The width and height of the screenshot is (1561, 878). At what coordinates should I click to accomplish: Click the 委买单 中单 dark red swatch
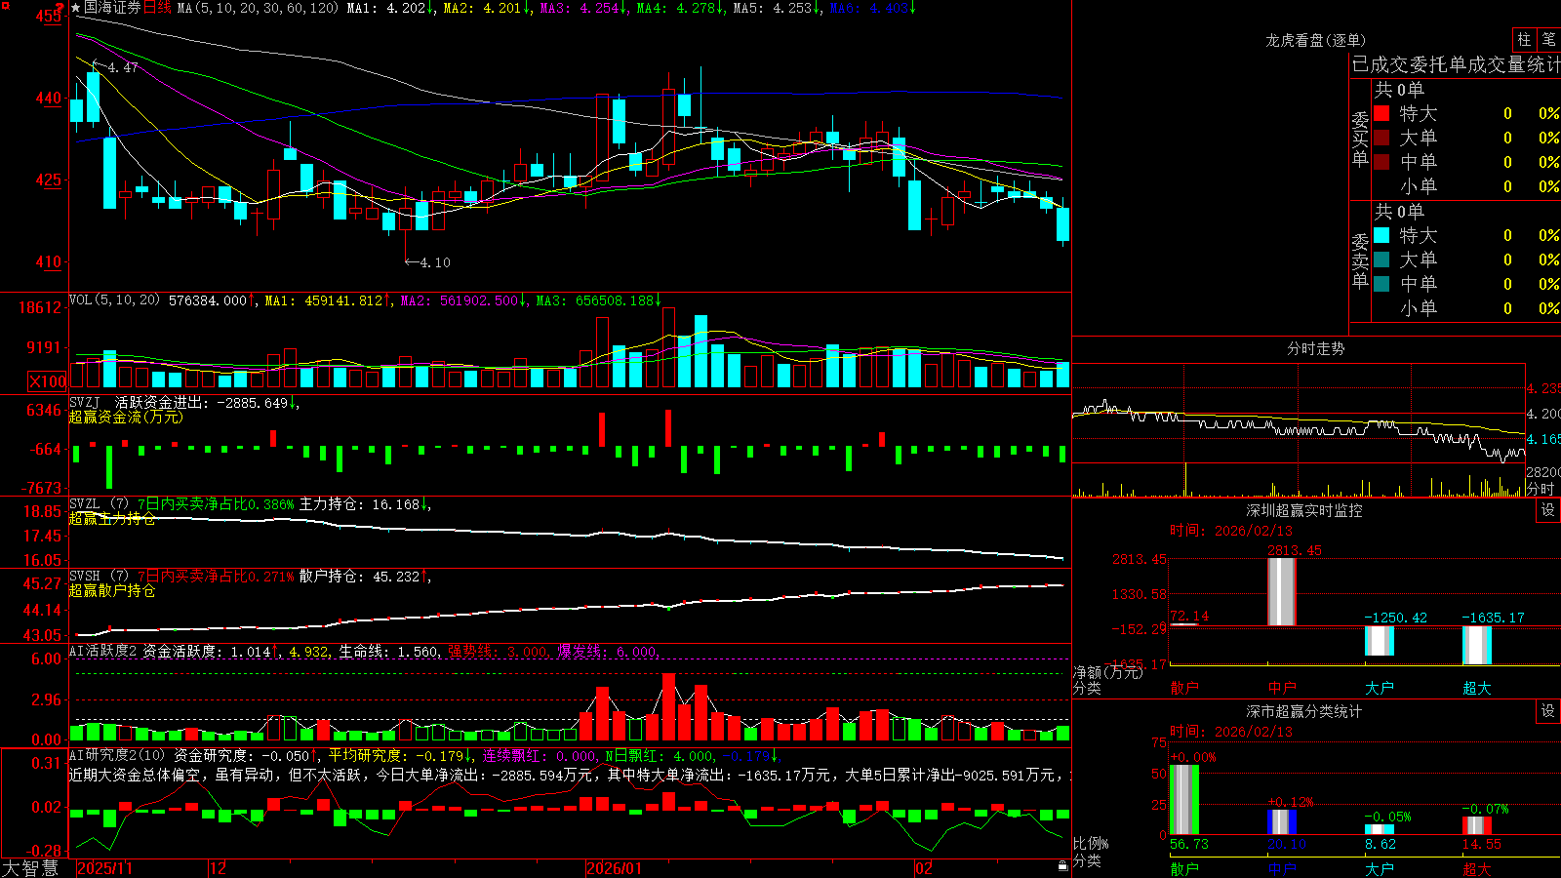click(x=1381, y=162)
